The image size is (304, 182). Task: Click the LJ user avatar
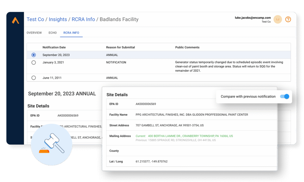[x=278, y=19]
